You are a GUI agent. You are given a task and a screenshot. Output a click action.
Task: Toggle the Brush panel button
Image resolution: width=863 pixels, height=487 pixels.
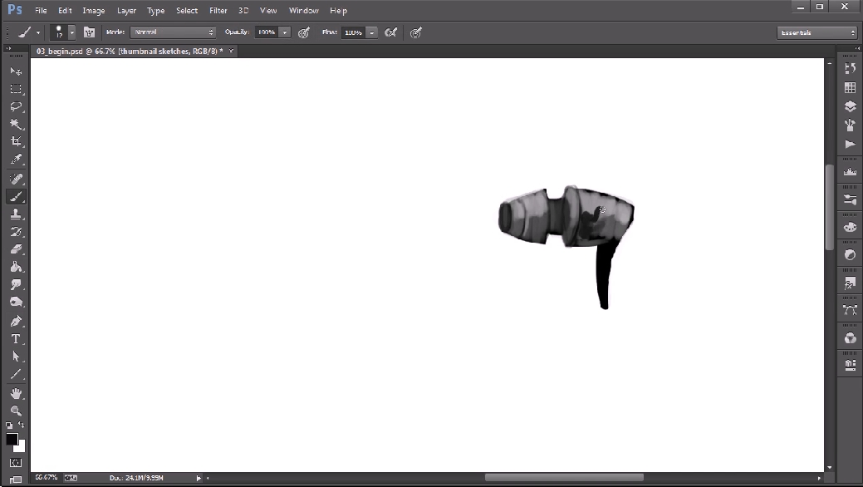coord(89,32)
